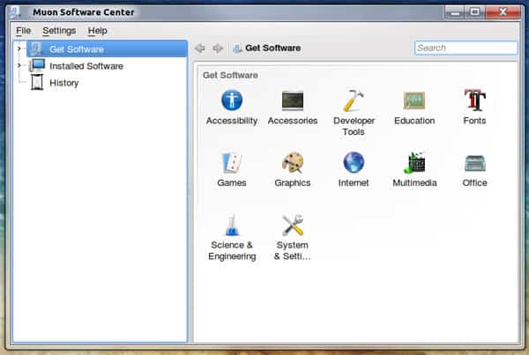Viewport: 529px width, 355px height.
Task: Click the Education label text
Action: tap(414, 121)
